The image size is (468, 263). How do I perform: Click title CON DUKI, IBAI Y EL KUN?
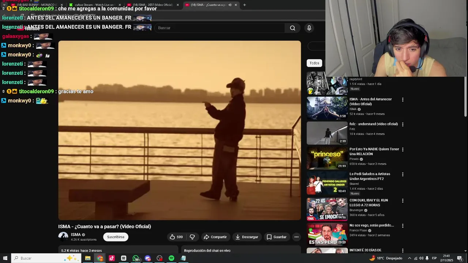[369, 203]
